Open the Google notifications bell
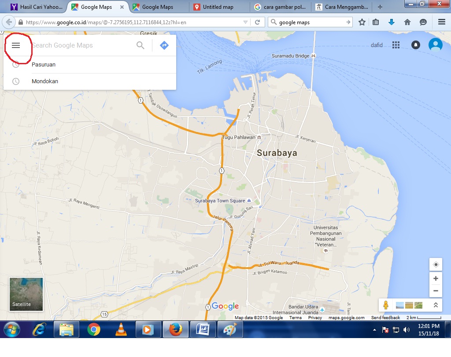Image resolution: width=451 pixels, height=357 pixels. click(415, 44)
